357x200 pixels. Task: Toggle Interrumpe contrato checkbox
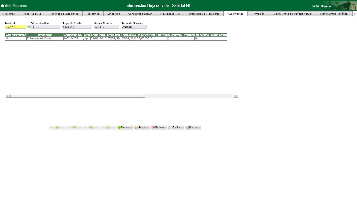168,39
